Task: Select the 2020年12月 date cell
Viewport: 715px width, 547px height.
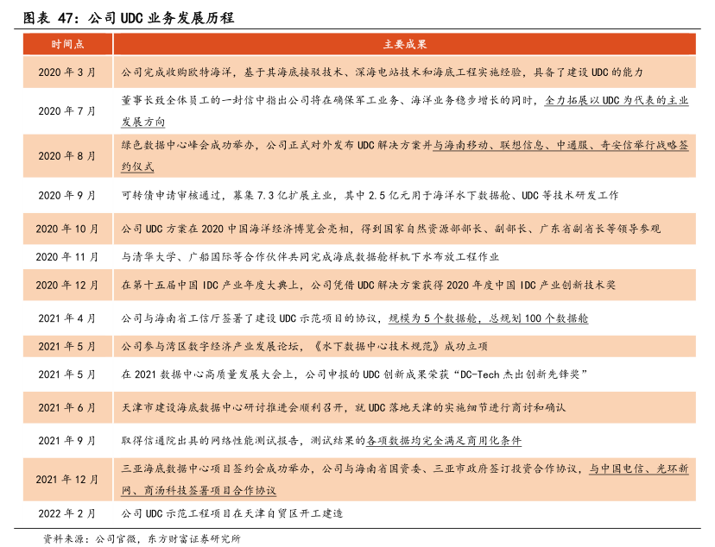Action: [67, 285]
